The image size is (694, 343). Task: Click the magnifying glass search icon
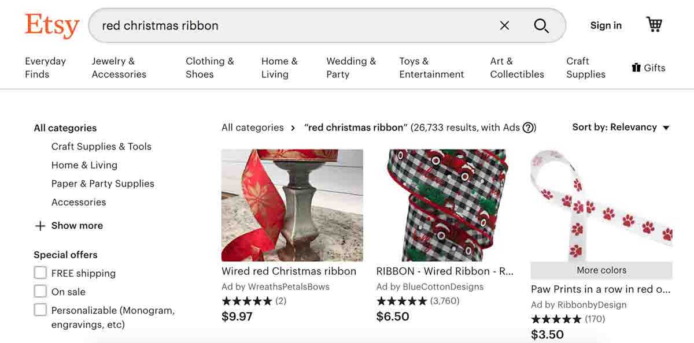point(541,25)
